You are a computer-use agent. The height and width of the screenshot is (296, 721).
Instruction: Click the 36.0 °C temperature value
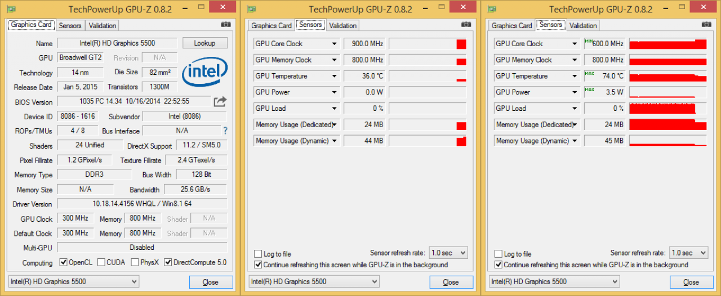coord(364,77)
